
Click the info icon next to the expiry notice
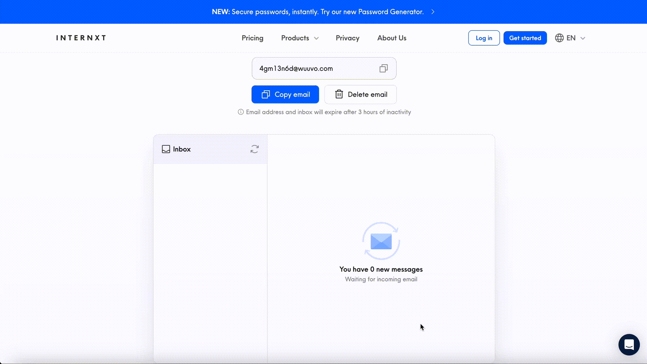click(241, 112)
